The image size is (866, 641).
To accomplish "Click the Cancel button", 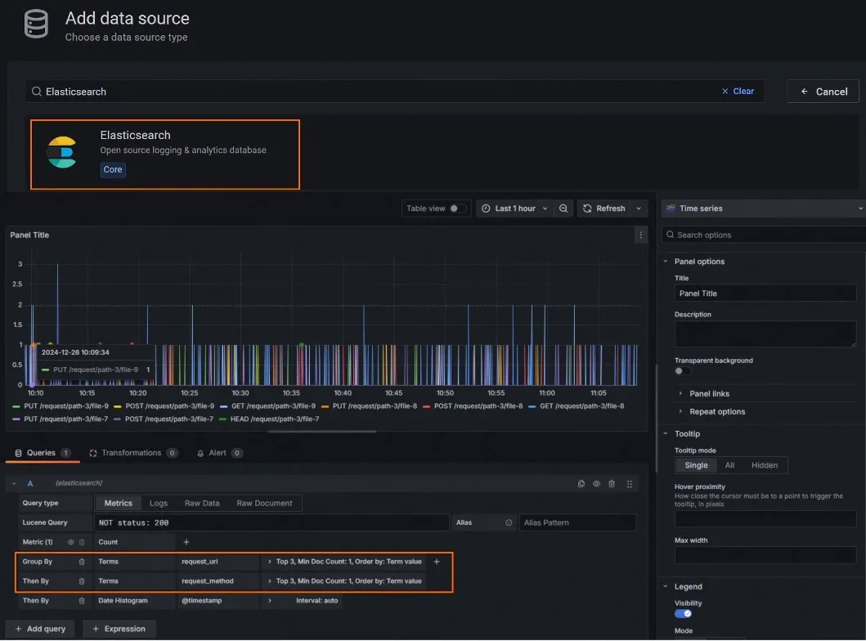I will 823,92.
